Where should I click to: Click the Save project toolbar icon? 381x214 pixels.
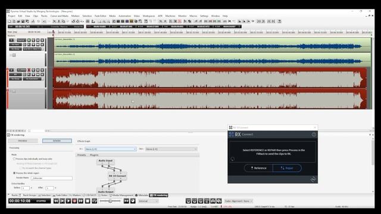coord(23,21)
